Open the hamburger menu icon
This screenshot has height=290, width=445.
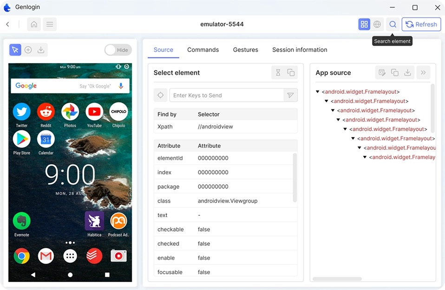pos(50,25)
